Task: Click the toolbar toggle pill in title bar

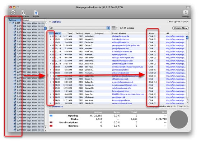Action: click(188, 7)
